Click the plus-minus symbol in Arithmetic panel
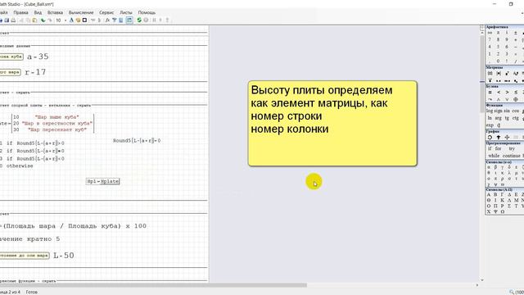This screenshot has width=524, height=295. [516, 33]
